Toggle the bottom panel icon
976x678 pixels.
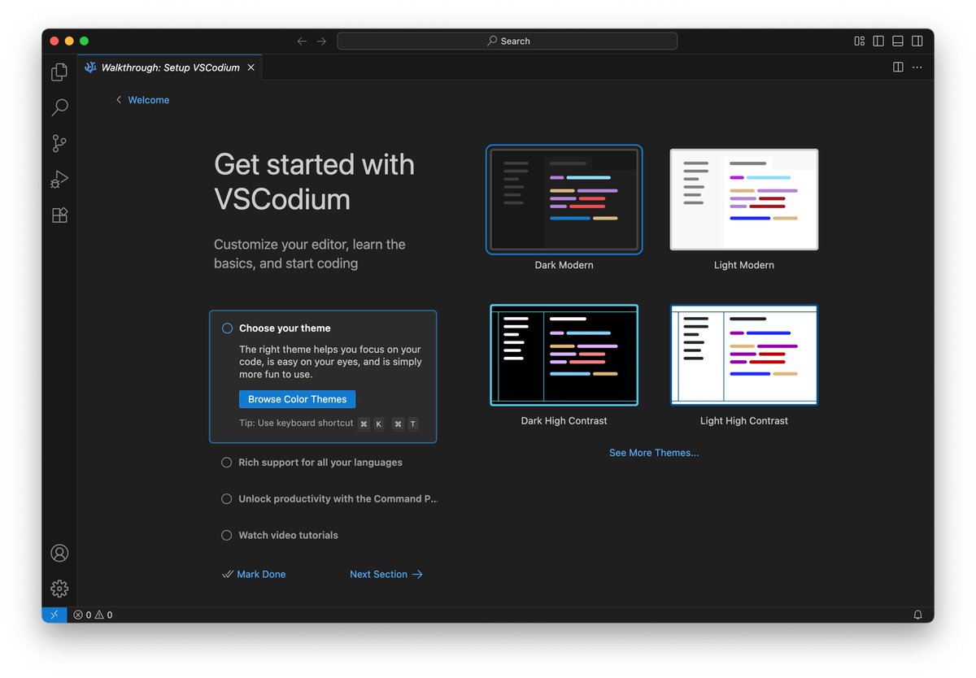point(898,41)
